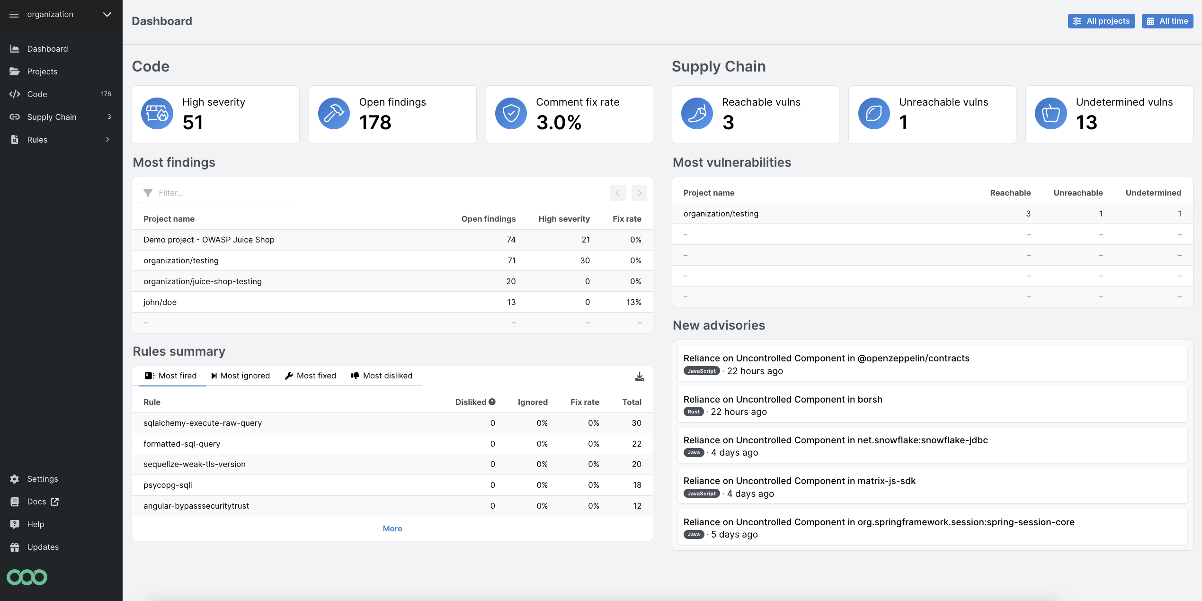
Task: Expand the Rules section chevron
Action: pyautogui.click(x=107, y=140)
